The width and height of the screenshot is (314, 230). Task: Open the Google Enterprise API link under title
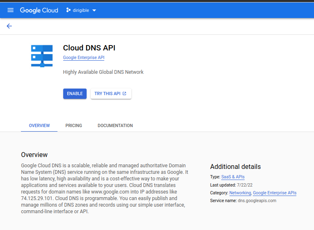84,58
